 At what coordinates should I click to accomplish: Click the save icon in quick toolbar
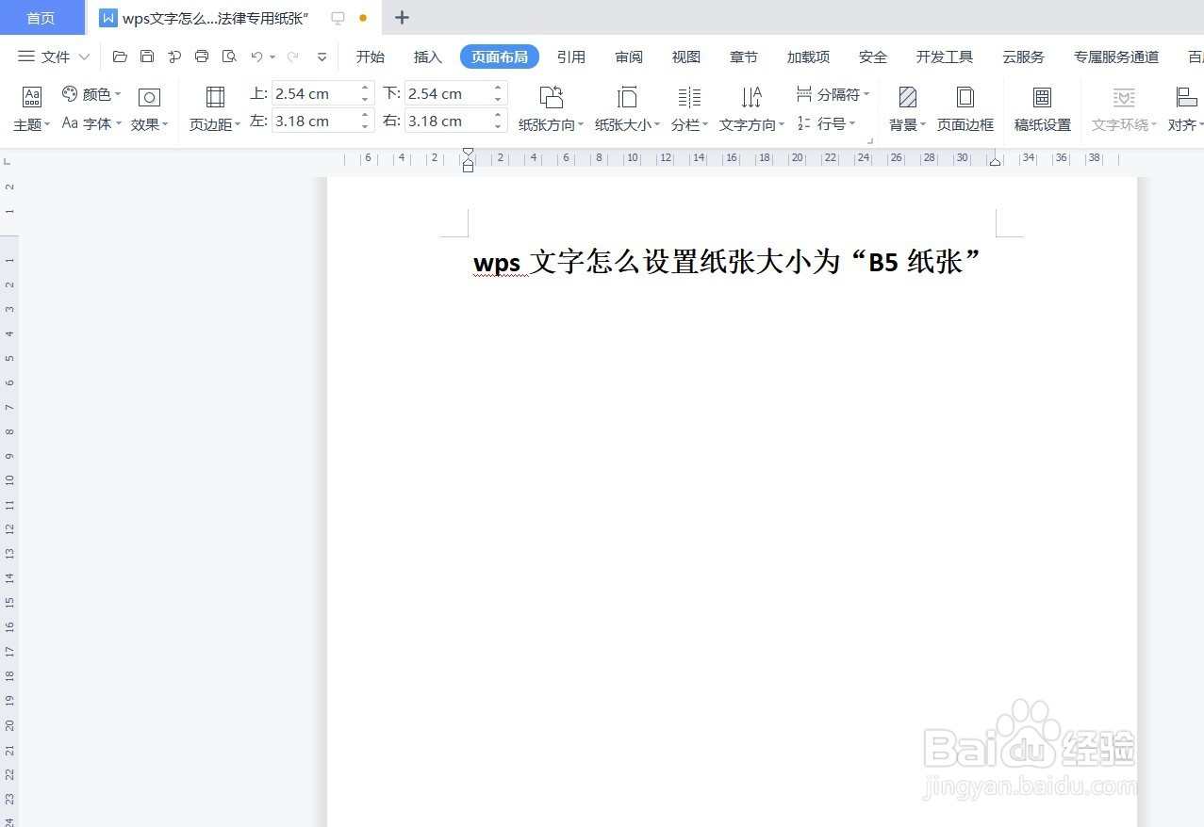(147, 57)
